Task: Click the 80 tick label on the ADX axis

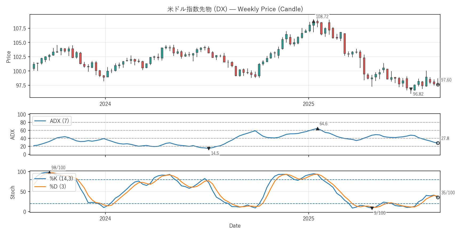Action: pos(23,123)
